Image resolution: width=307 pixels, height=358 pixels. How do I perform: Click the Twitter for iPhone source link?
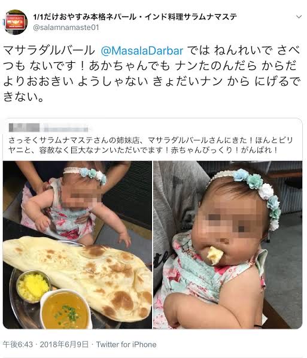126,344
